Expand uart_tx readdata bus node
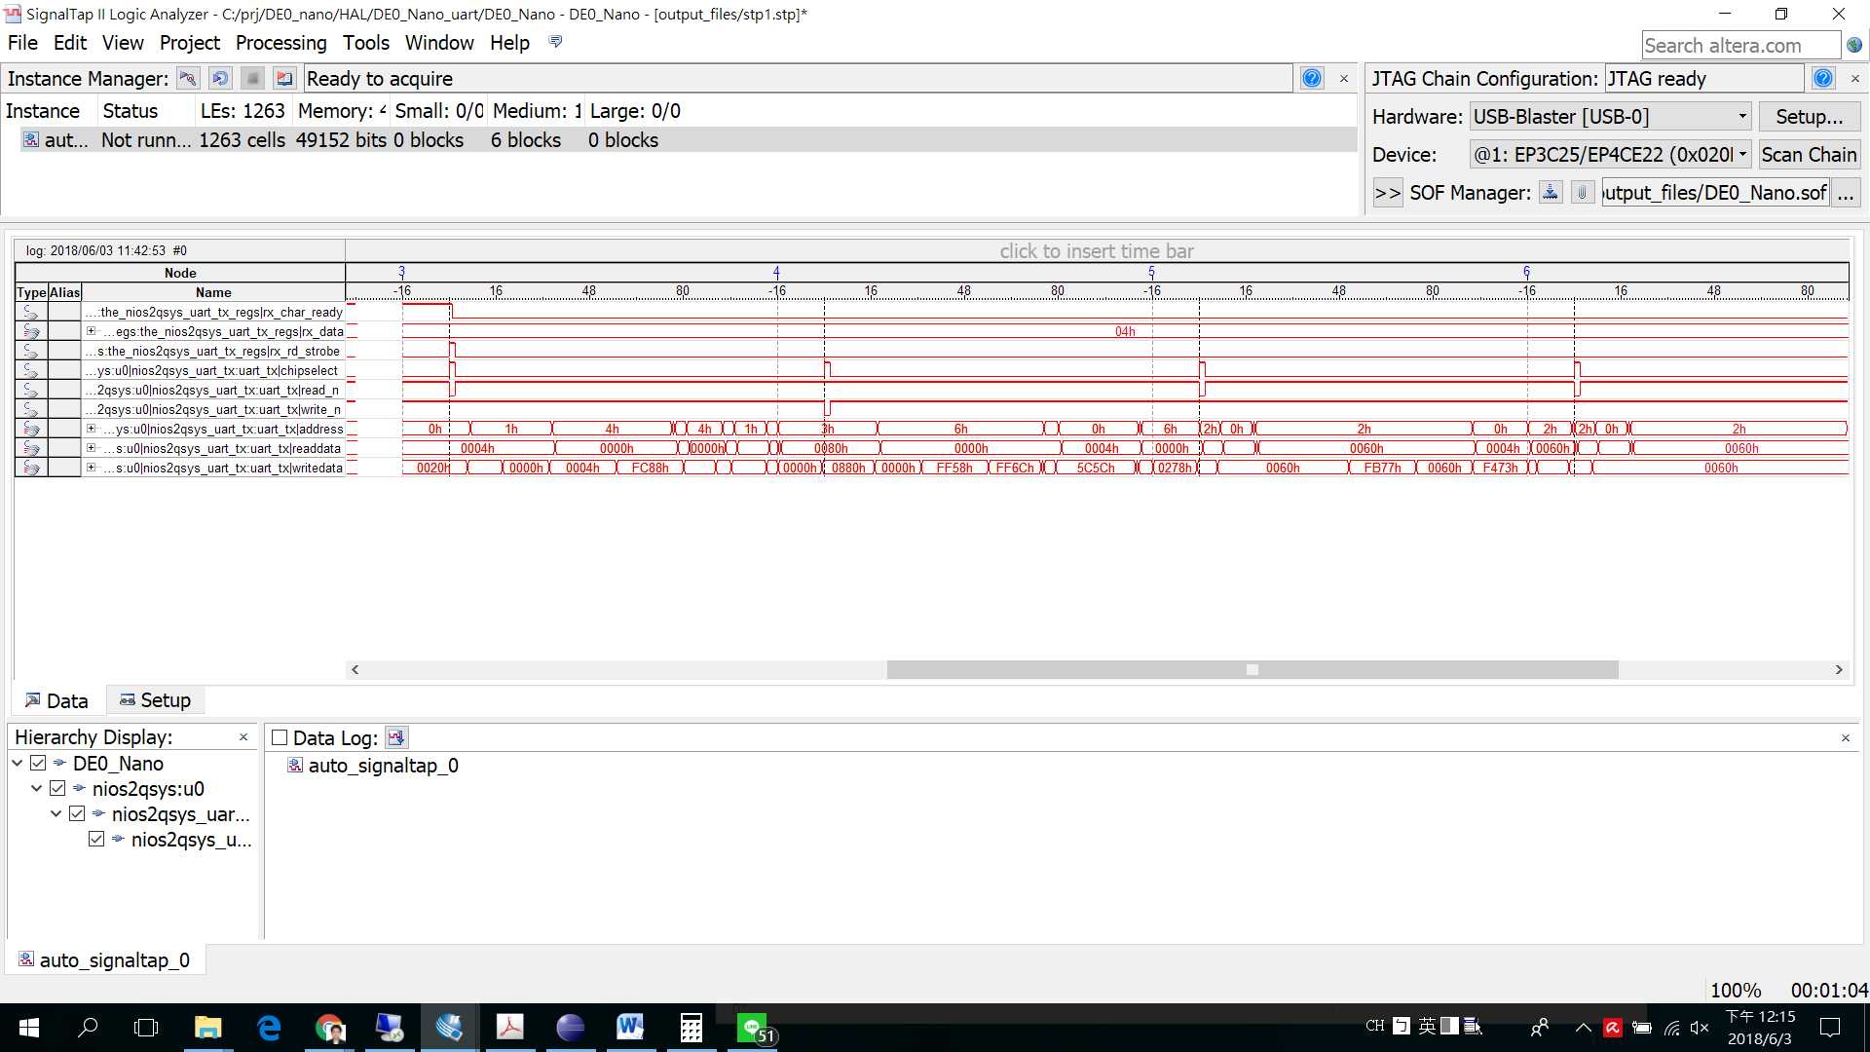 tap(91, 448)
